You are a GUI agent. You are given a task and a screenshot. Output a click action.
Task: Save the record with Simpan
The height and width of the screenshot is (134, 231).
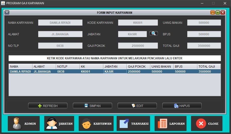tap(92, 106)
